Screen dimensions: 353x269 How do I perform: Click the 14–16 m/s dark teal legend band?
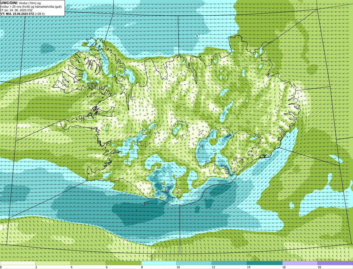click(265, 263)
